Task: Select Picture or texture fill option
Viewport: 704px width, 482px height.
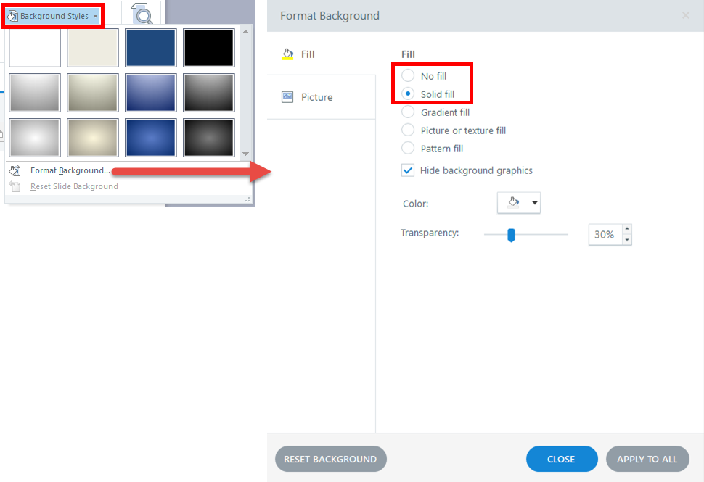Action: pos(408,130)
